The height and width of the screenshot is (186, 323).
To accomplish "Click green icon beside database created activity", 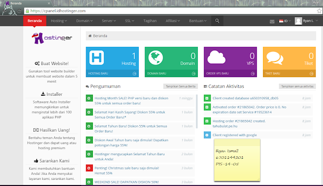I will point(207,98).
